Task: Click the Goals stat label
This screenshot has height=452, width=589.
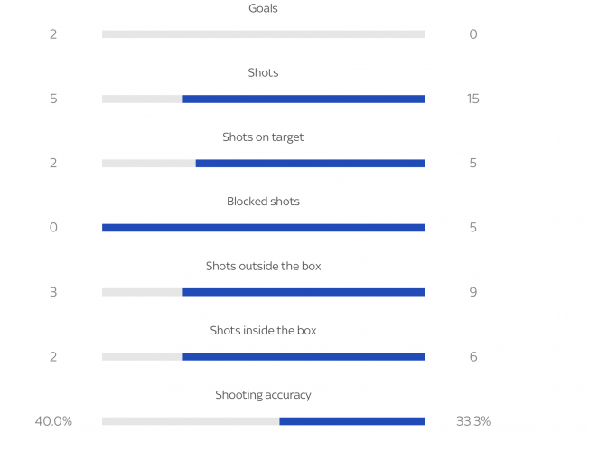Action: point(263,8)
